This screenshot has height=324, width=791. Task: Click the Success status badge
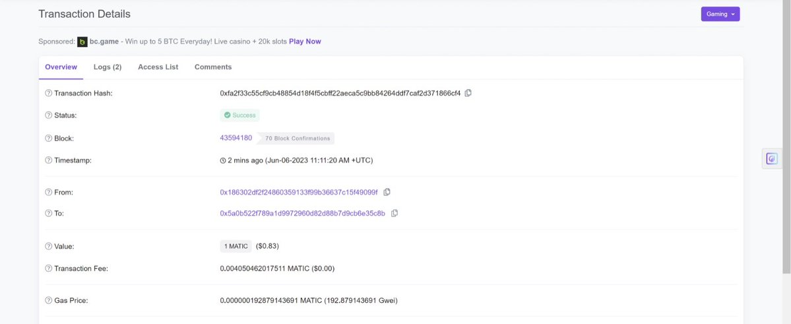click(x=239, y=115)
